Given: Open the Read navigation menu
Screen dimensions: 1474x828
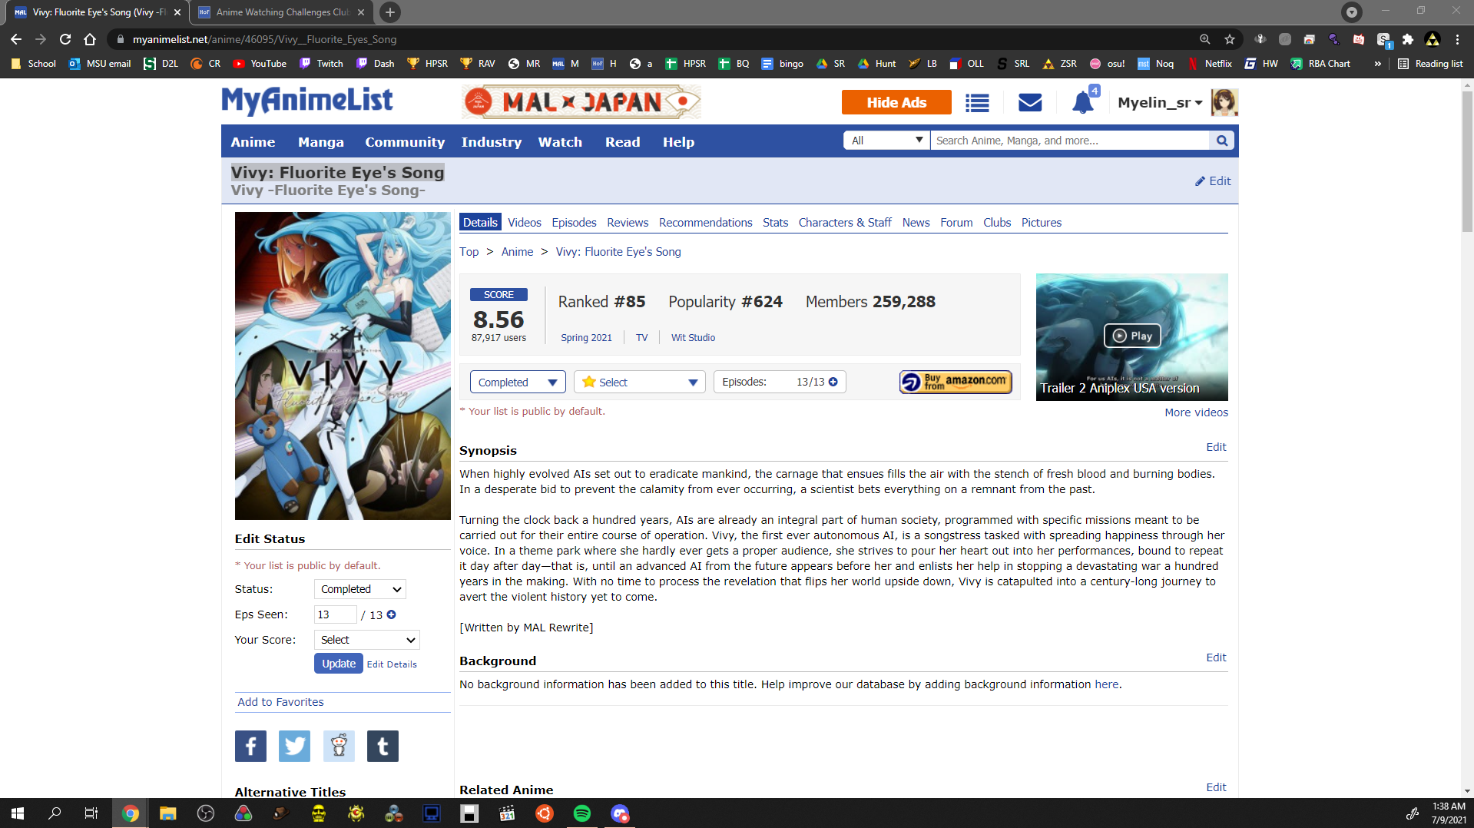Looking at the screenshot, I should click(x=622, y=142).
